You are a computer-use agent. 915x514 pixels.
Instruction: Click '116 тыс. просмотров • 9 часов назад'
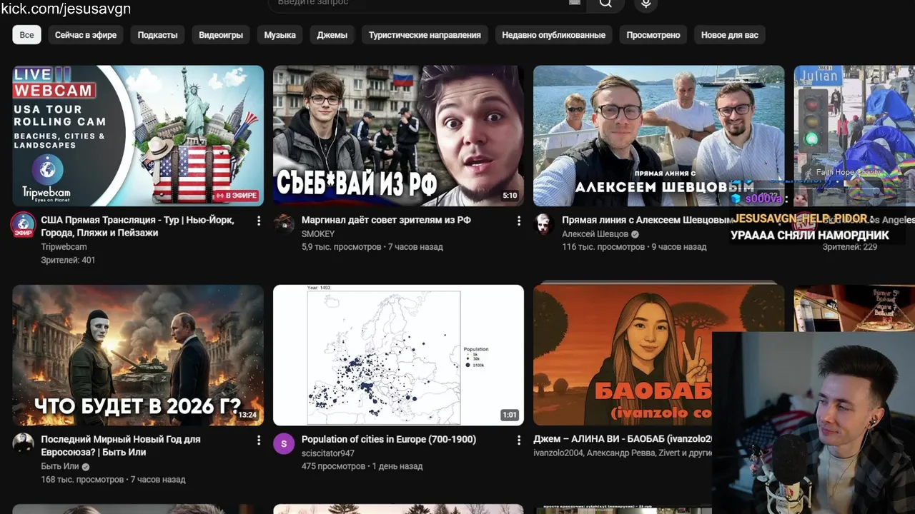634,247
